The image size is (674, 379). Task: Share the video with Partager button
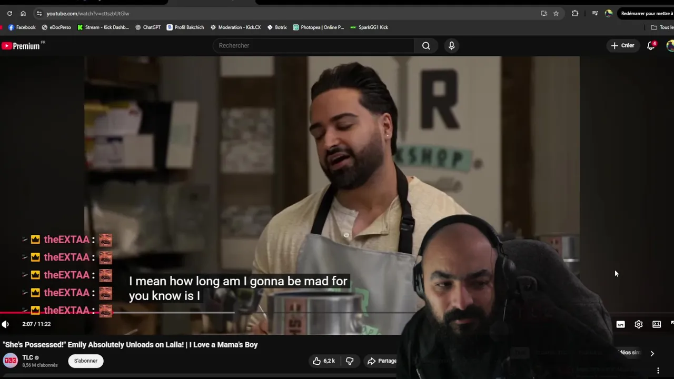pyautogui.click(x=382, y=361)
